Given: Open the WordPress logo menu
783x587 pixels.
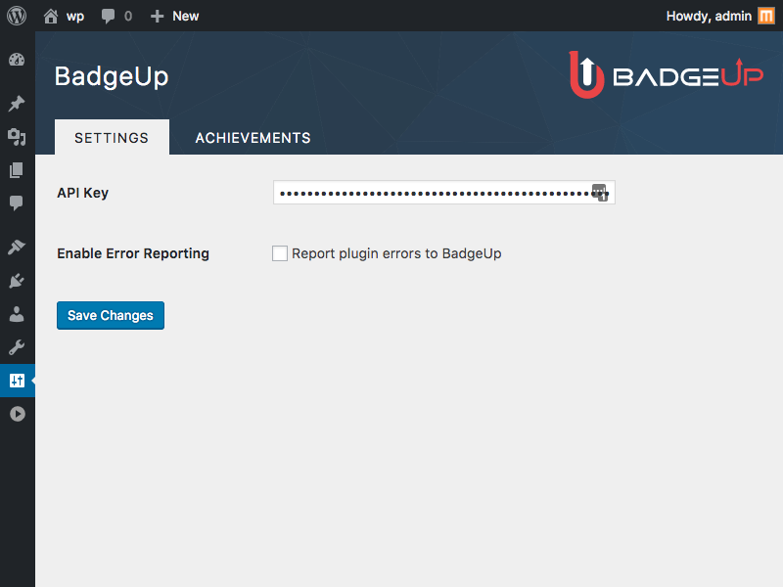Looking at the screenshot, I should (17, 16).
